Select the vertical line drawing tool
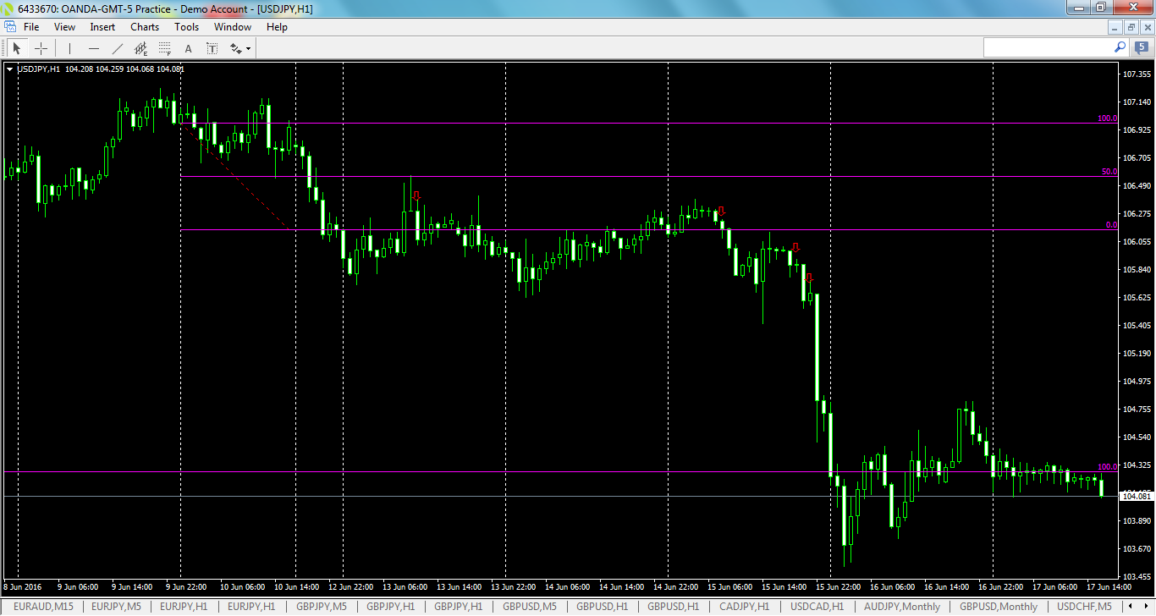Image resolution: width=1156 pixels, height=616 pixels. (x=69, y=48)
